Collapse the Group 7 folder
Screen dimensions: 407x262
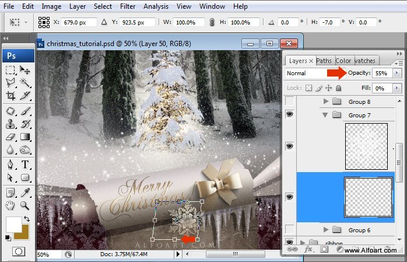[x=325, y=115]
